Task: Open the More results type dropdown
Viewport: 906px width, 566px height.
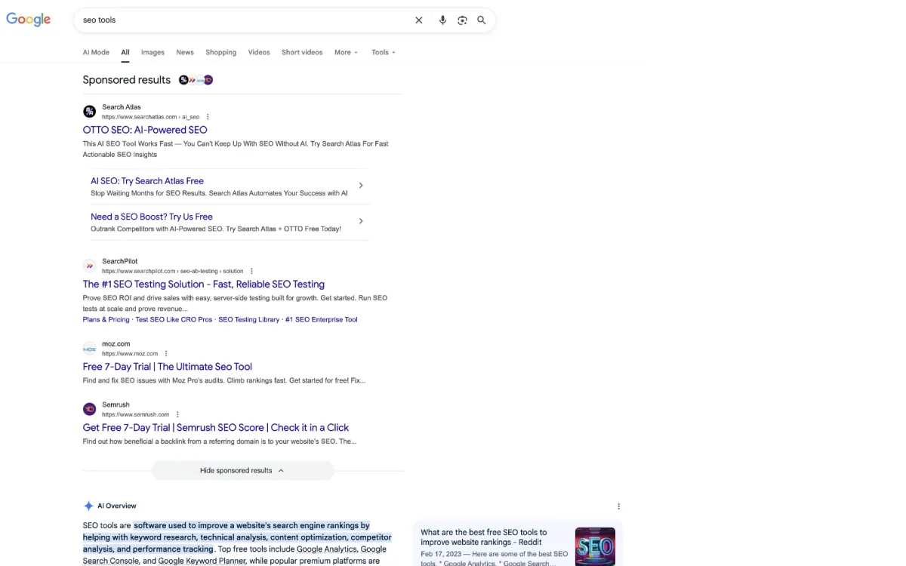Action: 345,52
